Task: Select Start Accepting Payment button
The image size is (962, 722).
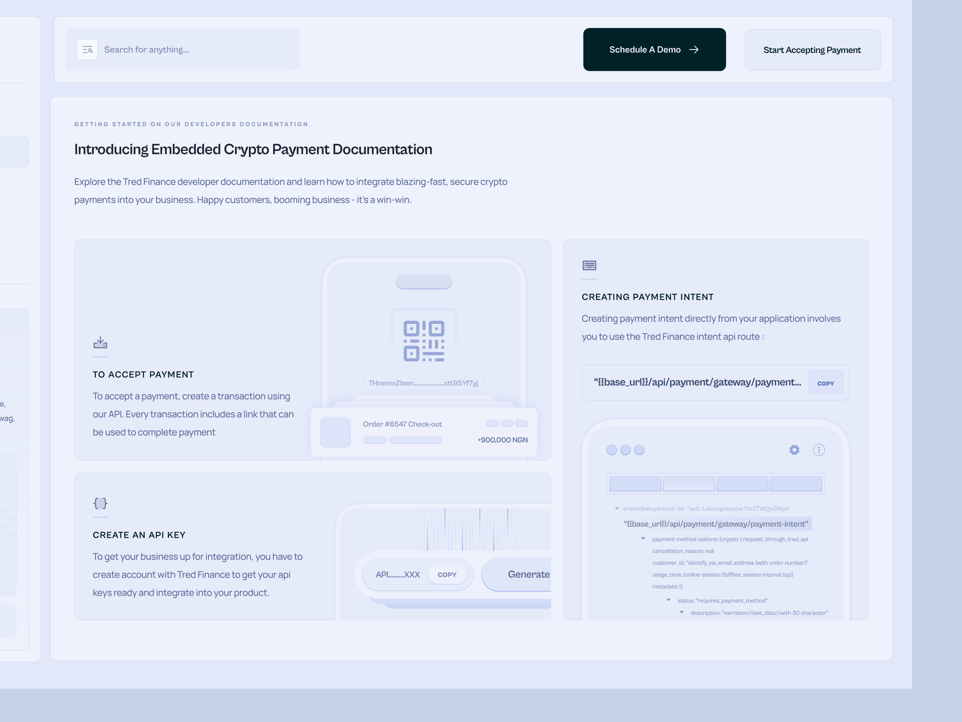Action: point(812,50)
